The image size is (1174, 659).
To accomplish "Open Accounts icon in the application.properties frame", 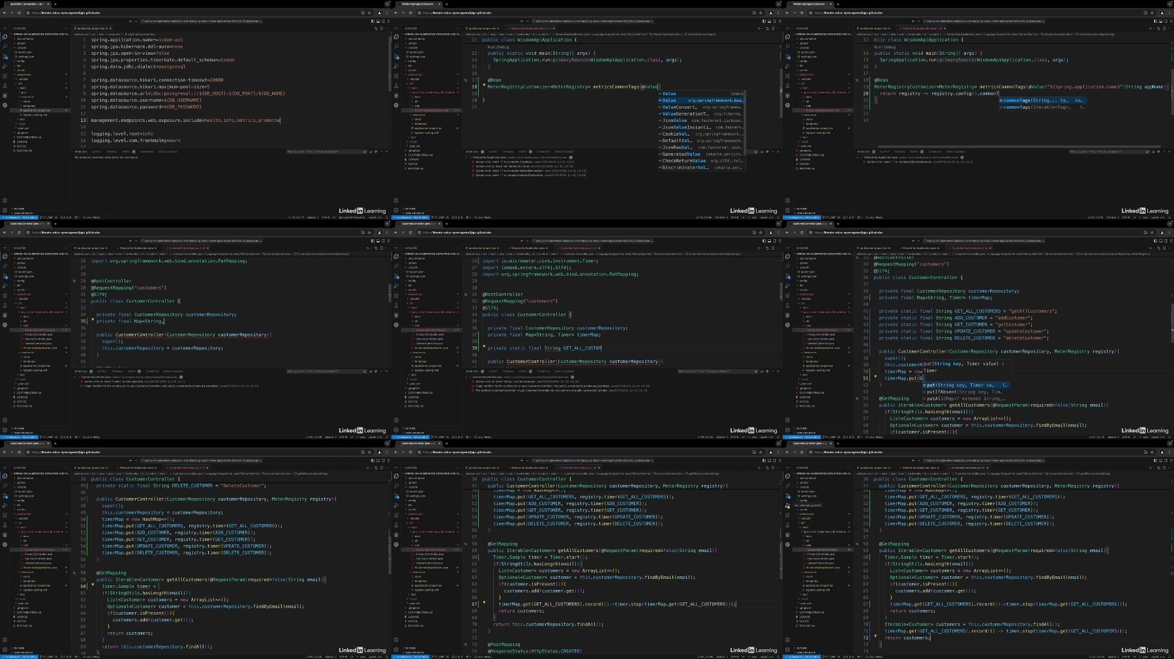I will point(5,201).
